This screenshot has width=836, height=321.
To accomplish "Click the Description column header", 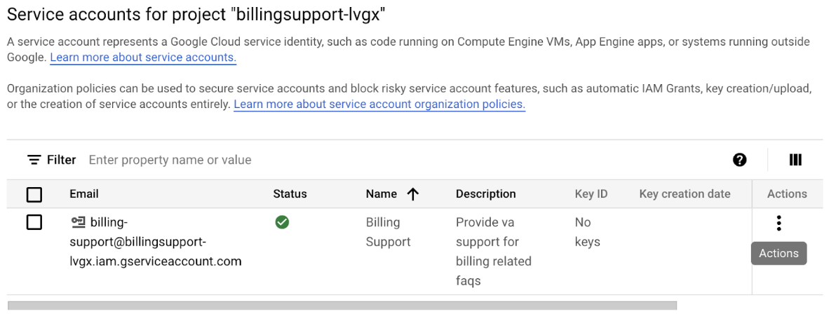I will point(485,194).
